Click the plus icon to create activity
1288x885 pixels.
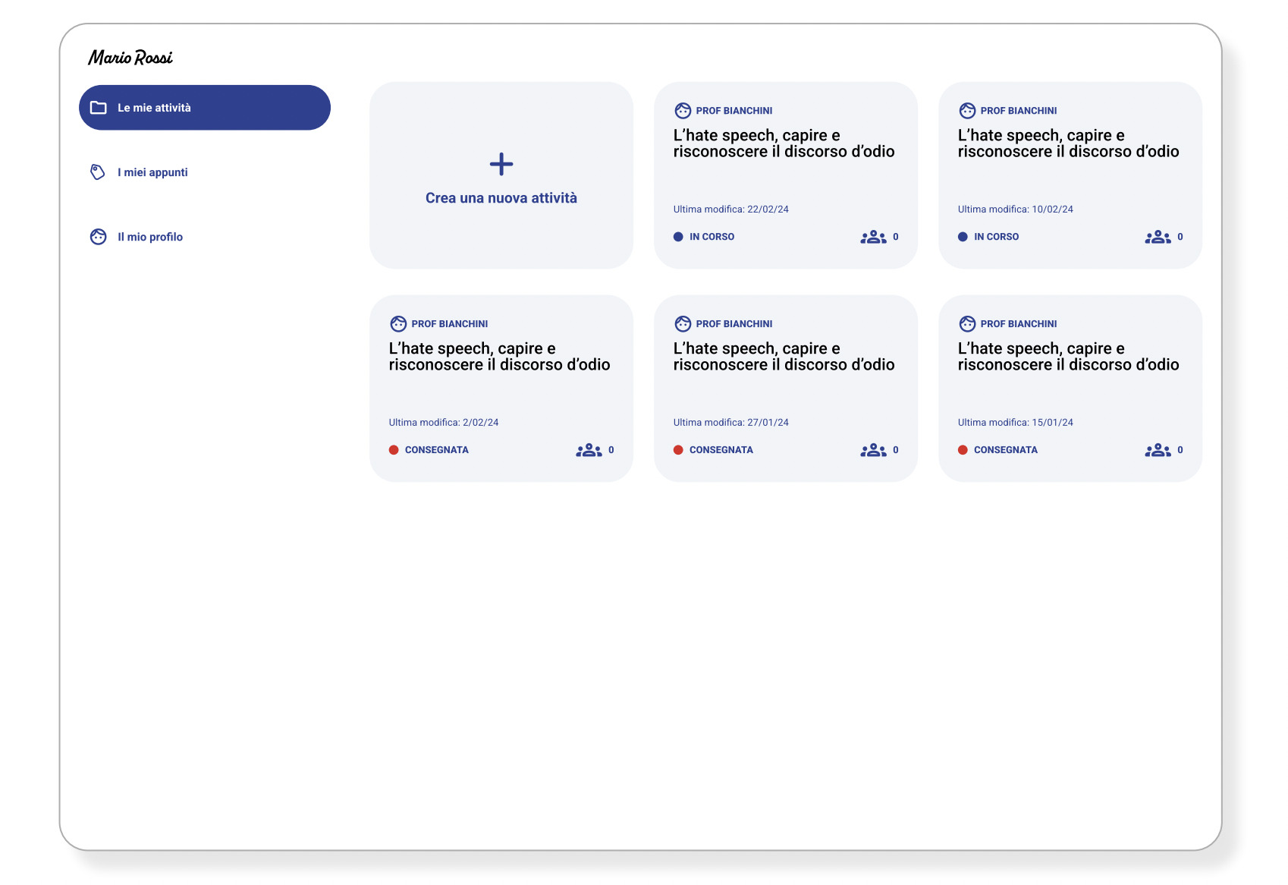coord(501,164)
